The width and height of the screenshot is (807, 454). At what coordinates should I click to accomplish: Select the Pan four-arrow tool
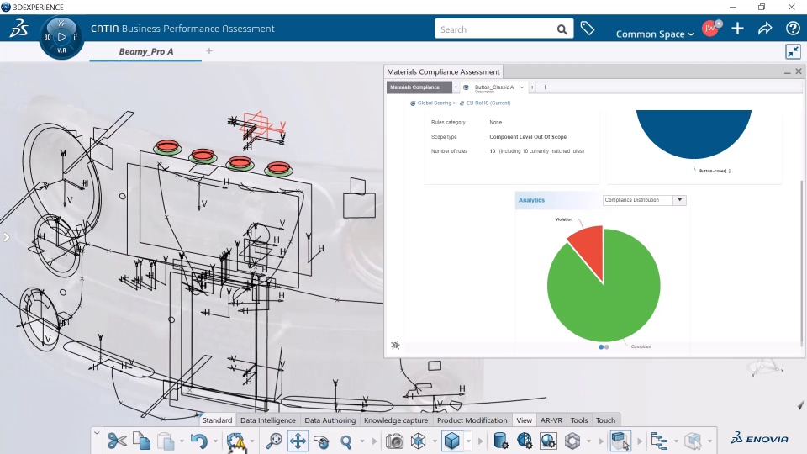[x=298, y=441]
